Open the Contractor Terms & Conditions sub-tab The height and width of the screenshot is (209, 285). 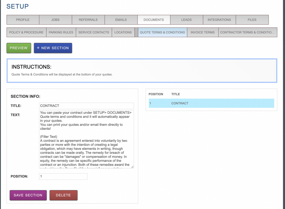pos(247,32)
